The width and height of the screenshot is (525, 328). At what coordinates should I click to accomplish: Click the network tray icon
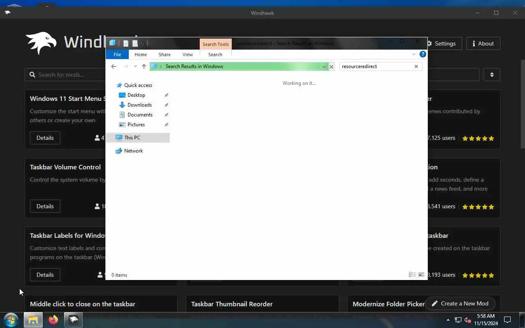(458, 320)
